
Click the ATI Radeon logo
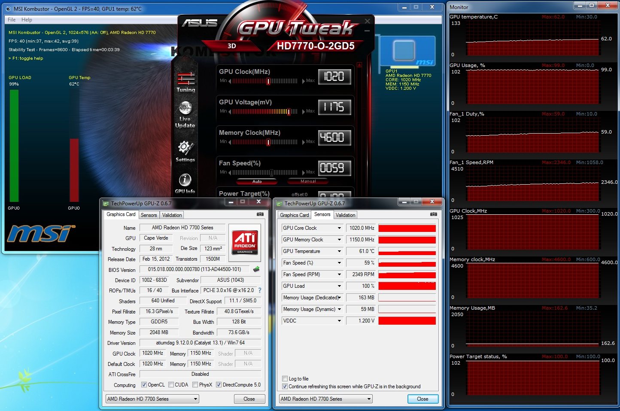tap(244, 243)
